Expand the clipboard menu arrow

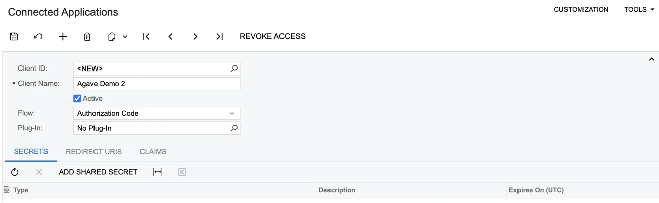[x=125, y=36]
